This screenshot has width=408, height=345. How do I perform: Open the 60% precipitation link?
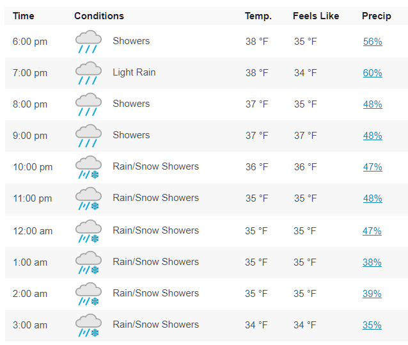tap(373, 72)
